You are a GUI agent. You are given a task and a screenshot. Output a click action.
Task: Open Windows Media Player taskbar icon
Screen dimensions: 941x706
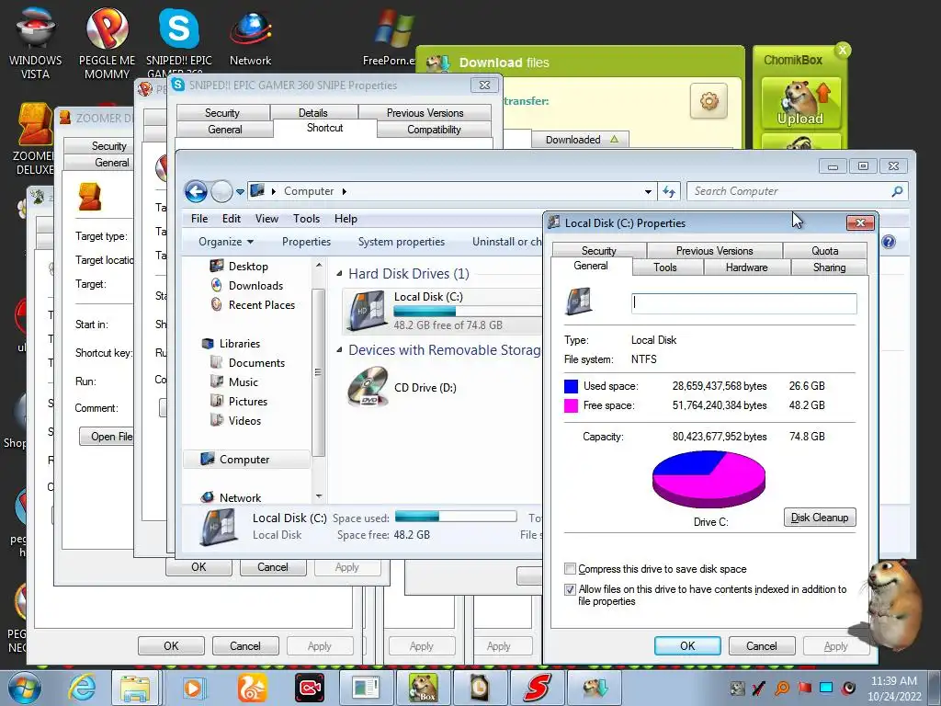pos(193,688)
